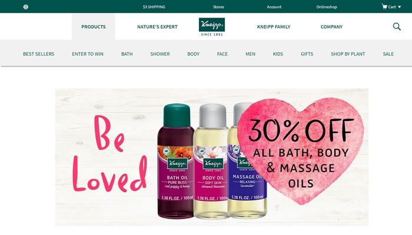Click the shopping cart icon

[384, 6]
